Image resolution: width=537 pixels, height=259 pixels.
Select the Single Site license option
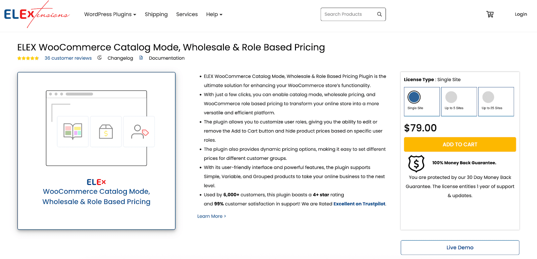click(x=422, y=102)
